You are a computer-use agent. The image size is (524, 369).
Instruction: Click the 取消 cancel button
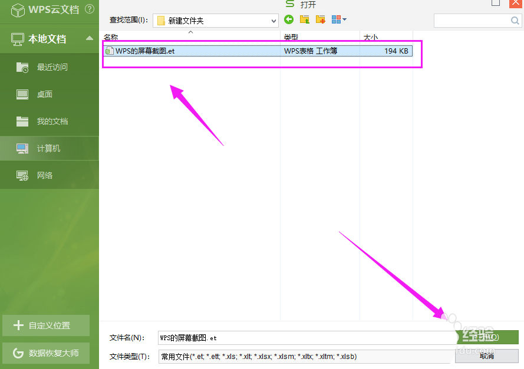[x=487, y=356]
